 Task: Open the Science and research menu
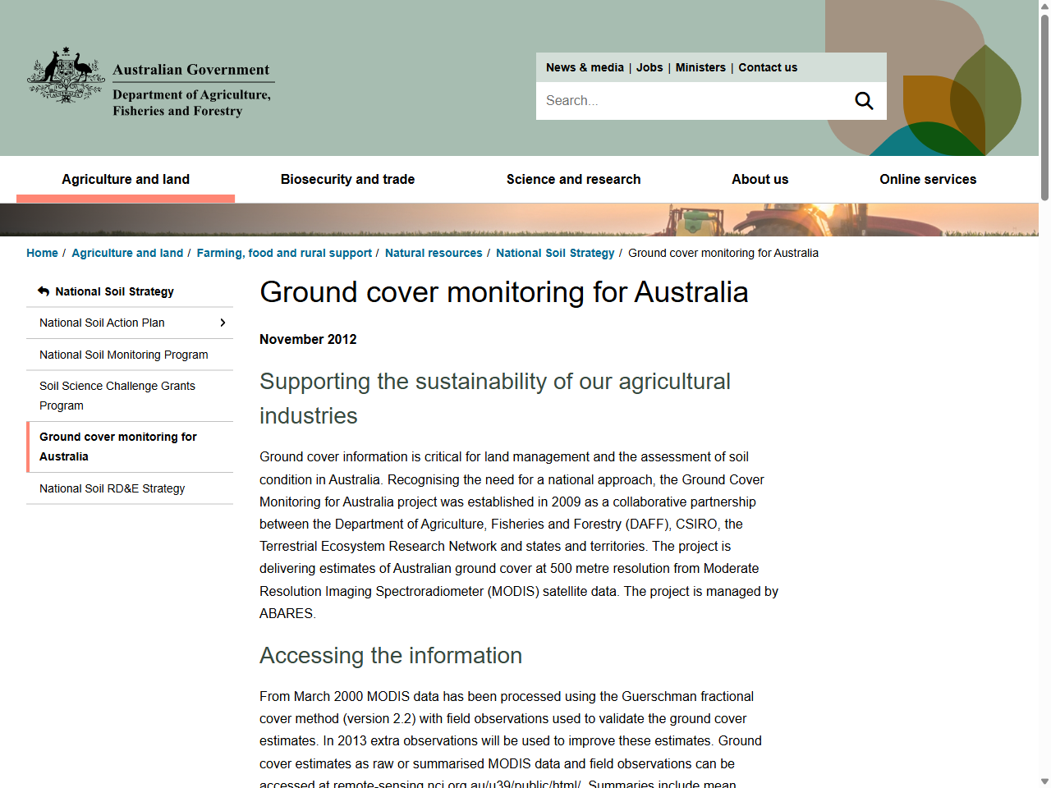[x=573, y=179]
